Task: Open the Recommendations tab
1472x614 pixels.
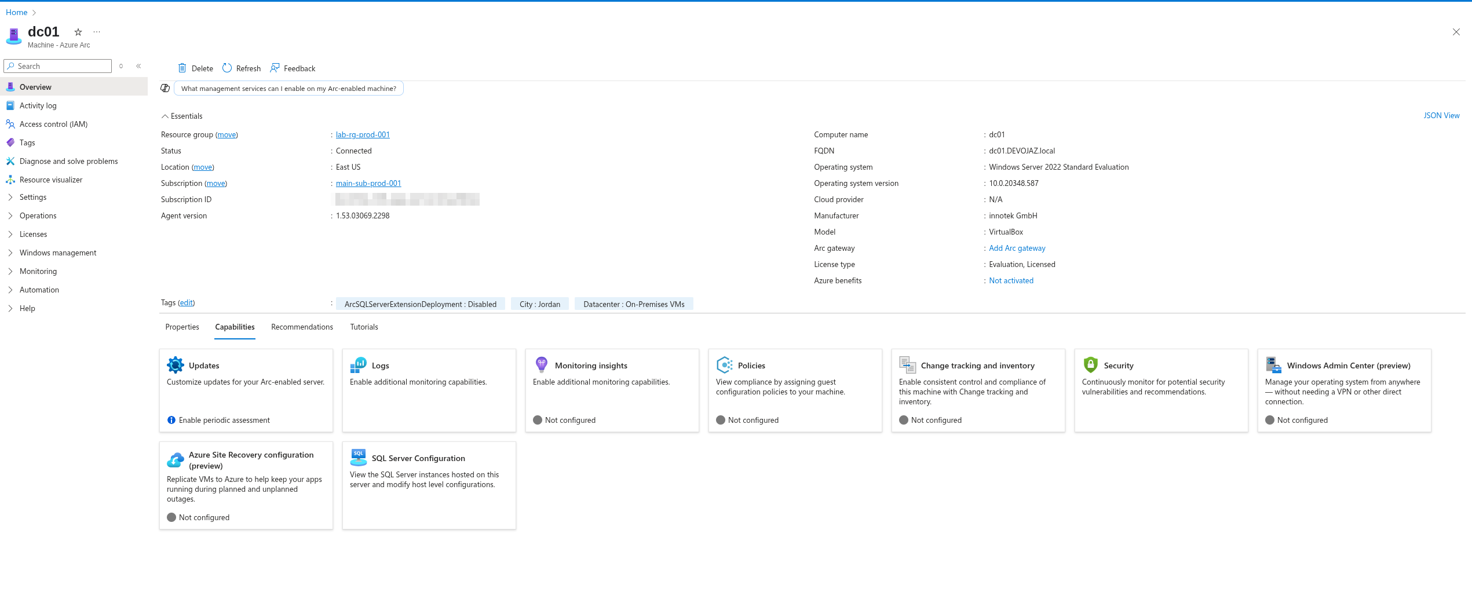Action: coord(302,327)
